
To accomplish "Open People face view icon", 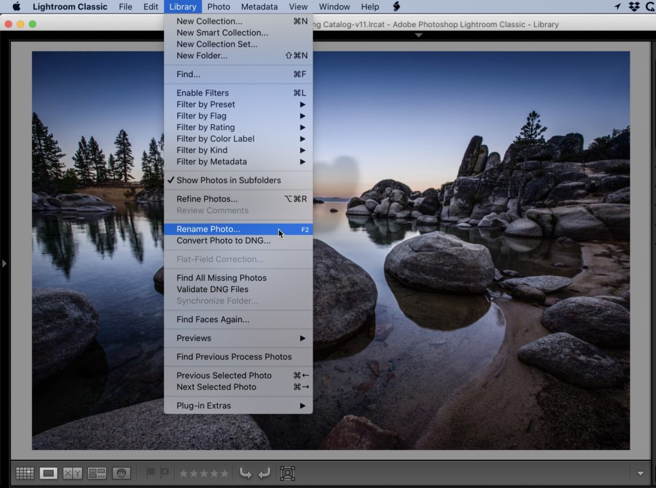I will tap(121, 473).
